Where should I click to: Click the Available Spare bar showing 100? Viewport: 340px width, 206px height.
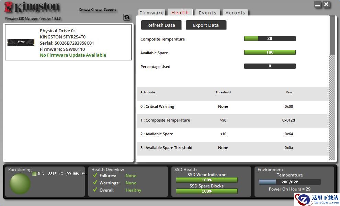270,52
